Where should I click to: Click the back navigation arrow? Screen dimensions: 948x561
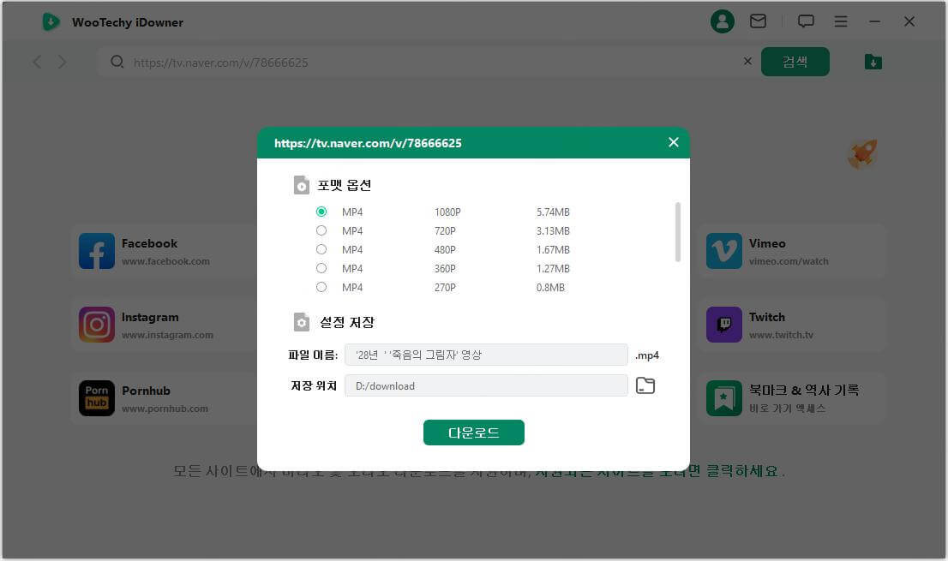tap(36, 62)
